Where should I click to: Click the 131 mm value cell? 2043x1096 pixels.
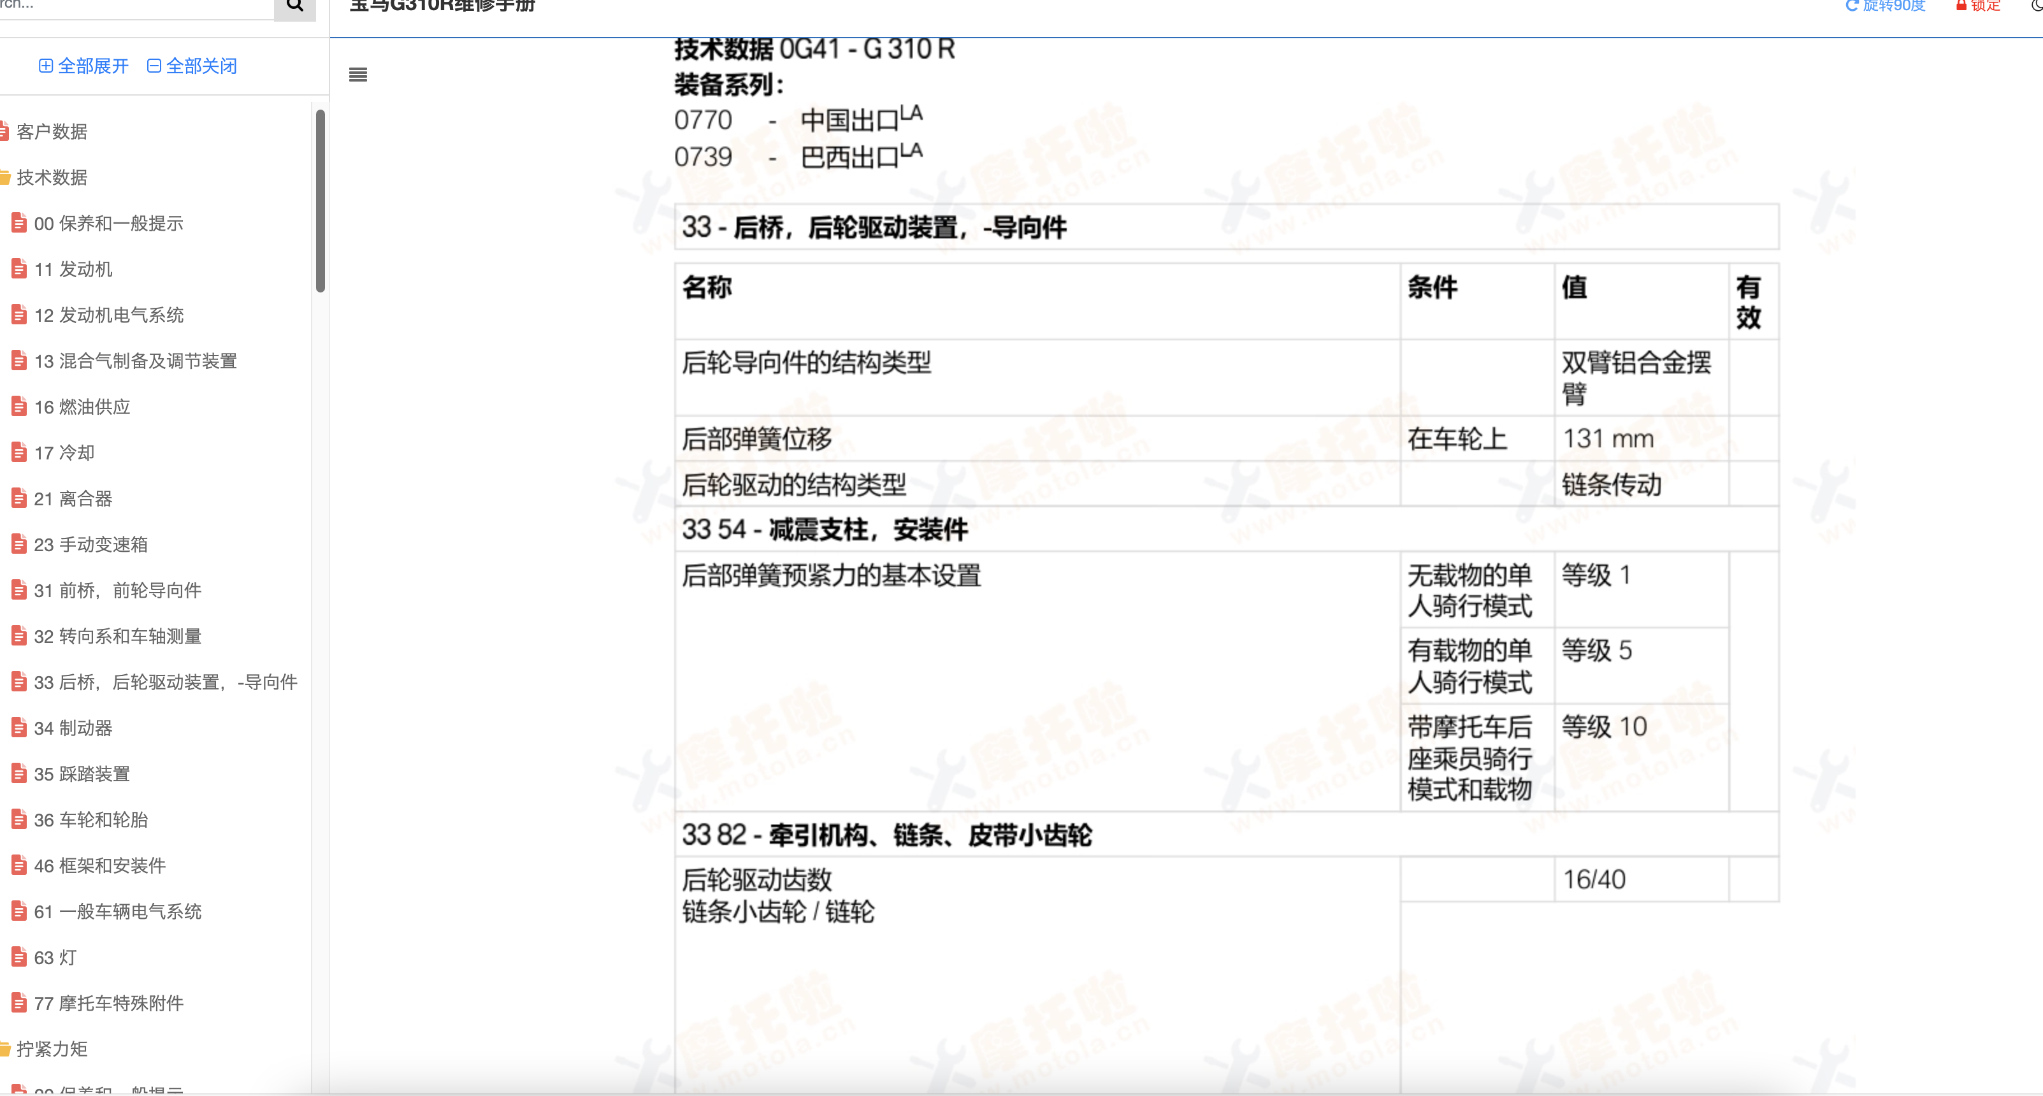pyautogui.click(x=1641, y=438)
